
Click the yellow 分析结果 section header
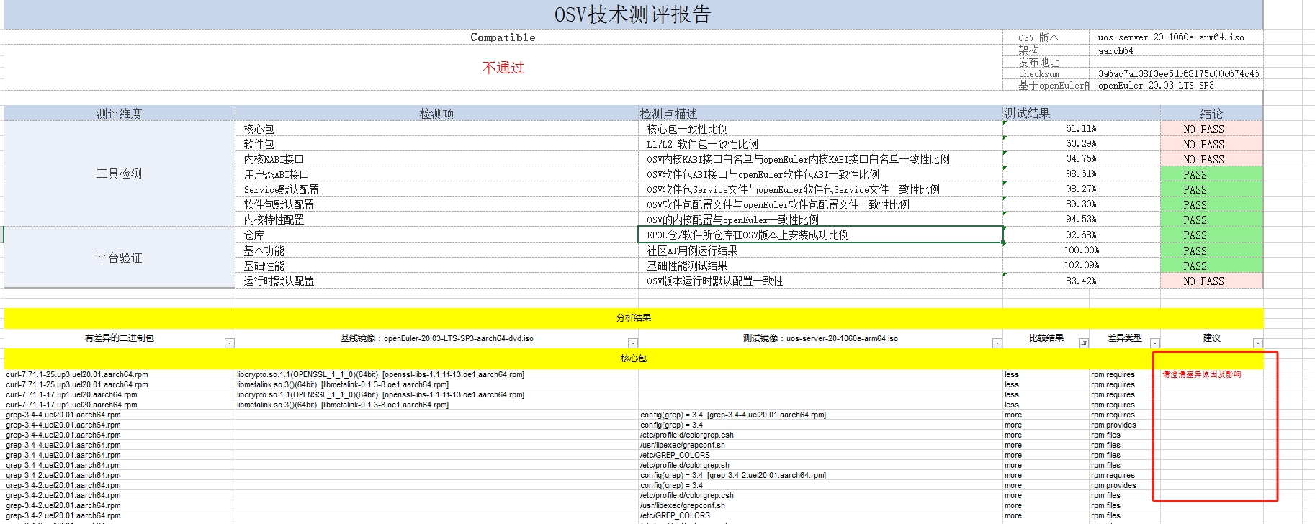[633, 318]
